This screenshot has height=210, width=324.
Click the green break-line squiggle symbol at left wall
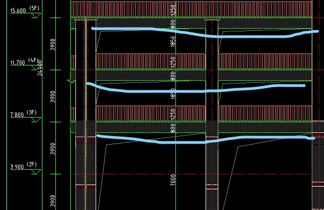[x=71, y=81]
